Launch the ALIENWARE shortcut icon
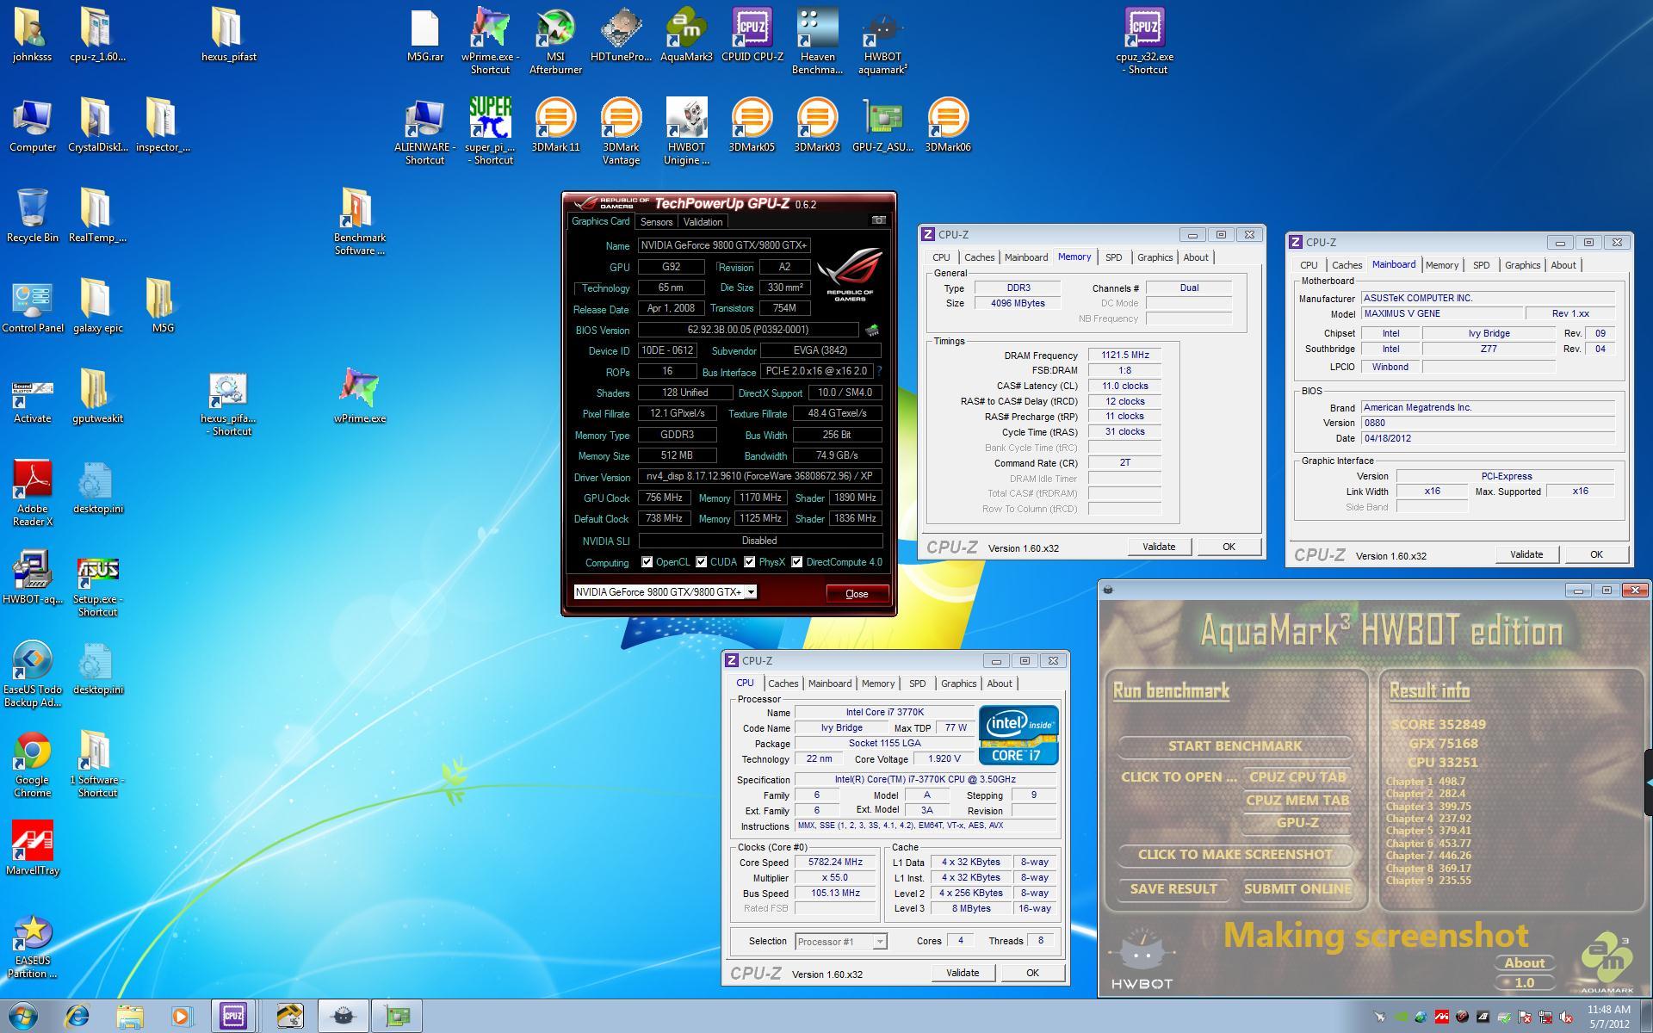This screenshot has height=1033, width=1653. tap(424, 131)
